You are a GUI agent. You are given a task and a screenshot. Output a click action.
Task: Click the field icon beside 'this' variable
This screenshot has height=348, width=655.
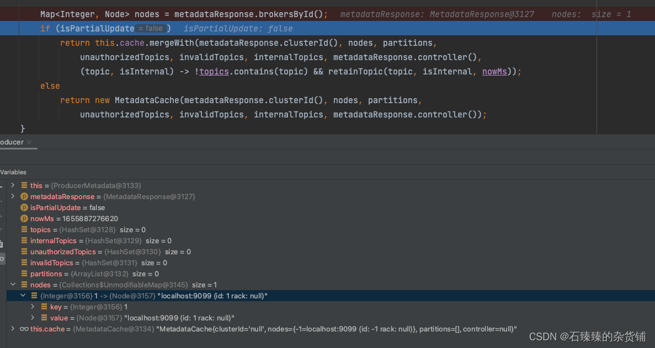(x=24, y=185)
